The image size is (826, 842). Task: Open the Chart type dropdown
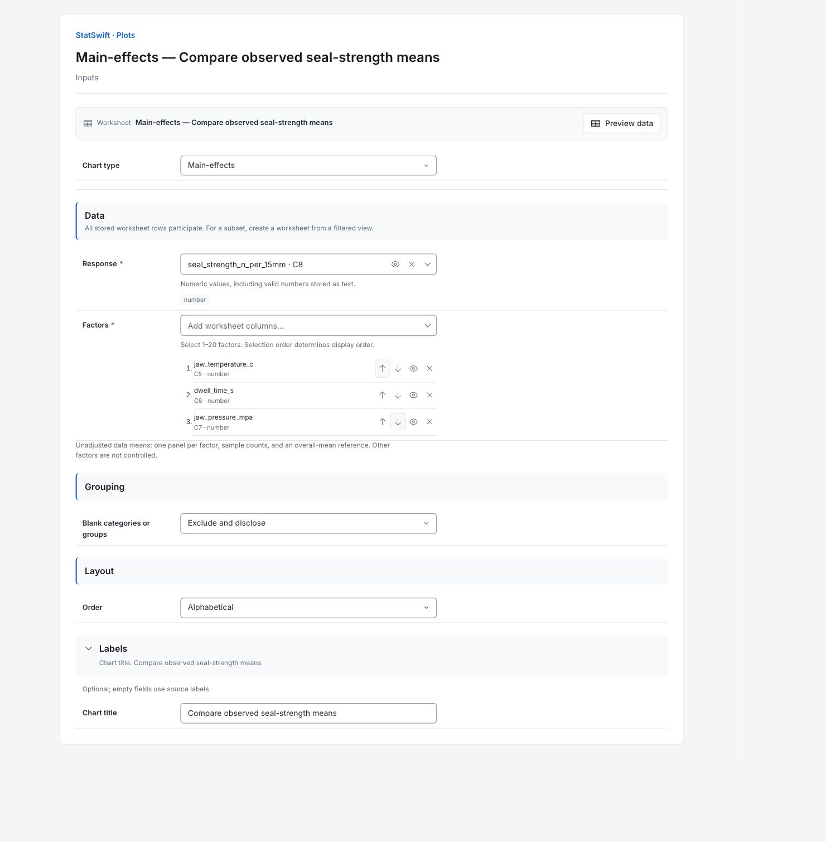point(308,166)
